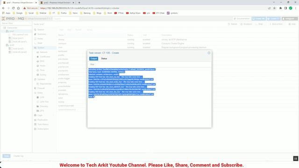Click the Reboot node button
This screenshot has width=299, height=168.
[x=233, y=24]
